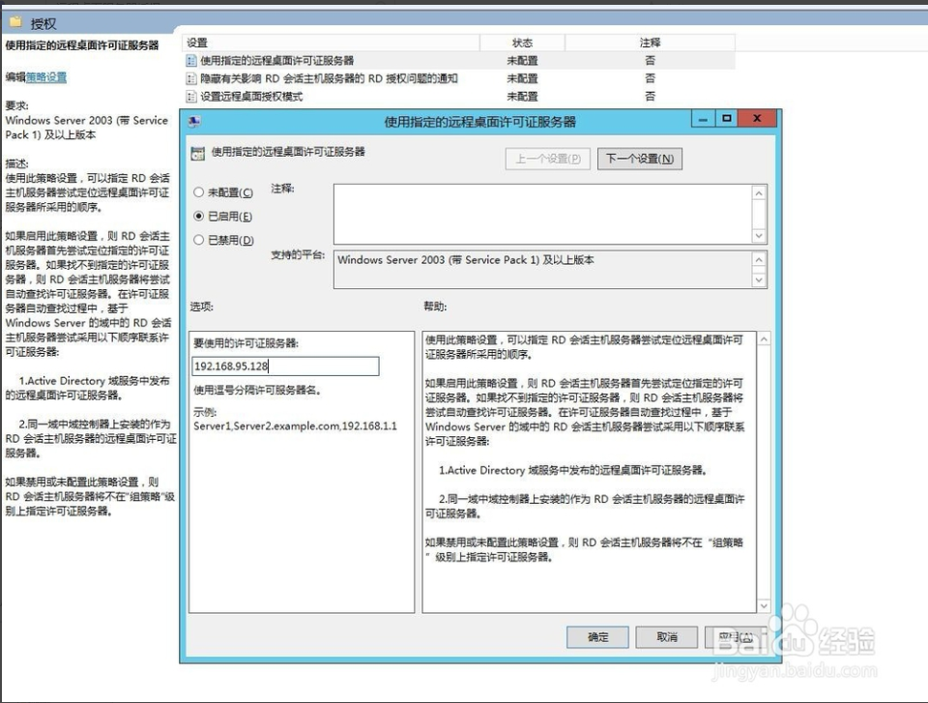Click the dialog title bar system icon
This screenshot has width=928, height=703.
point(194,122)
